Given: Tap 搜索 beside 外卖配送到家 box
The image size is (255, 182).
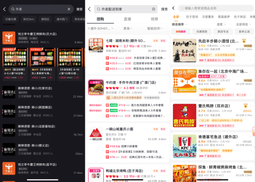Looking at the screenshot, I should pyautogui.click(x=164, y=9).
